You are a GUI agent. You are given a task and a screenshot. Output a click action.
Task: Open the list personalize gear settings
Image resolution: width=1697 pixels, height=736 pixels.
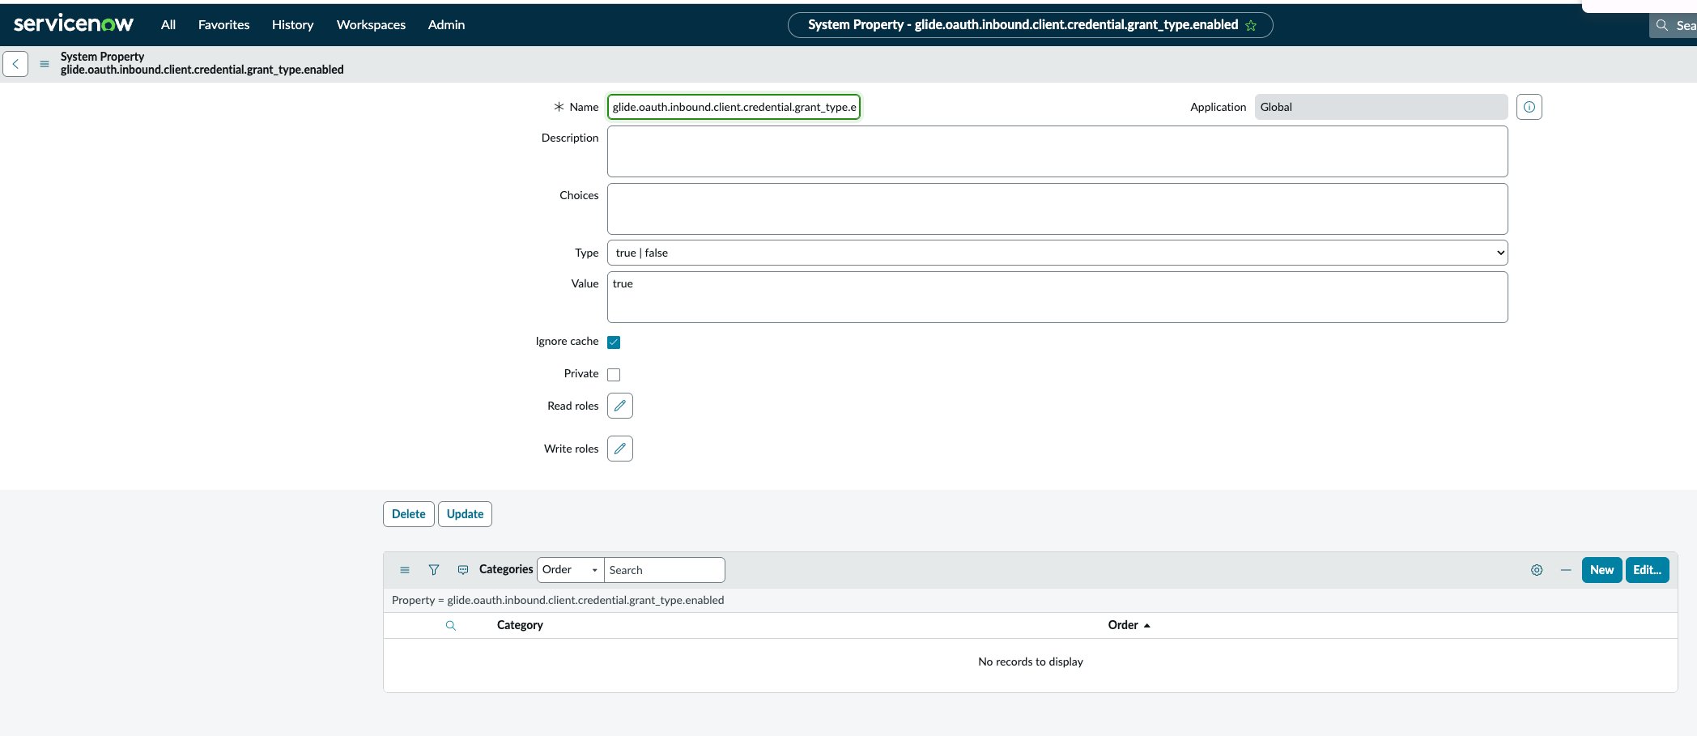tap(1536, 569)
